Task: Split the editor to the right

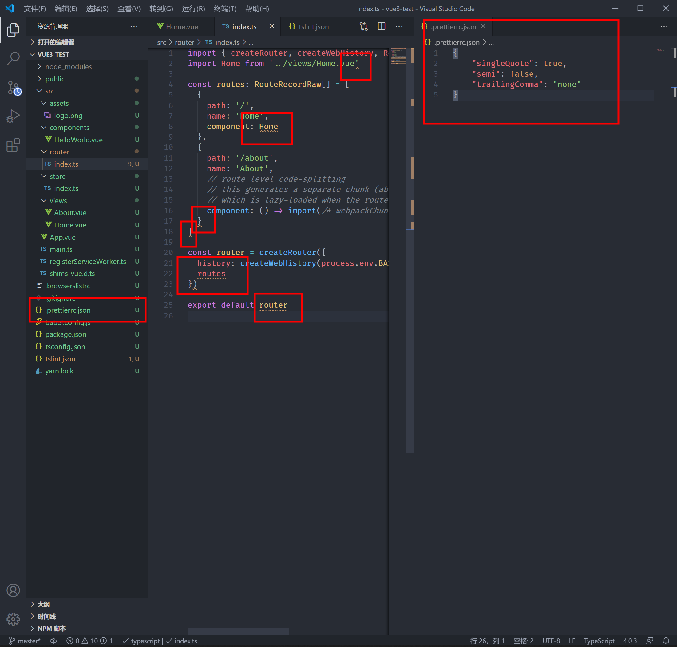Action: [x=381, y=26]
